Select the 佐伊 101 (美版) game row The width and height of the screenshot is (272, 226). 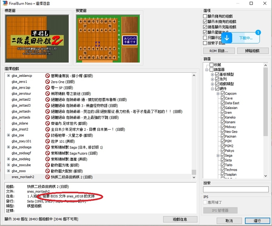point(99,141)
